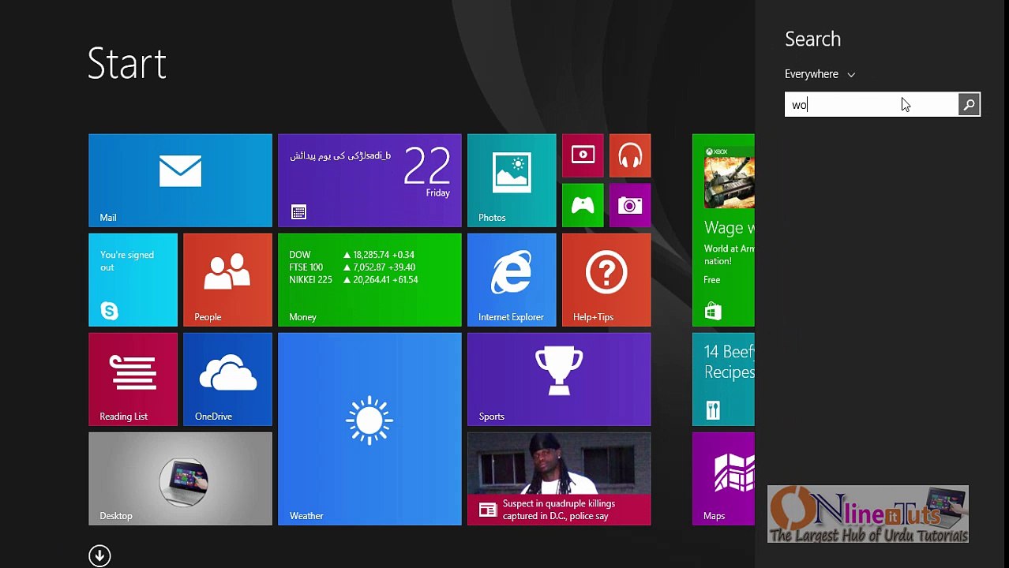
Task: Open the Camera tile
Action: click(630, 205)
